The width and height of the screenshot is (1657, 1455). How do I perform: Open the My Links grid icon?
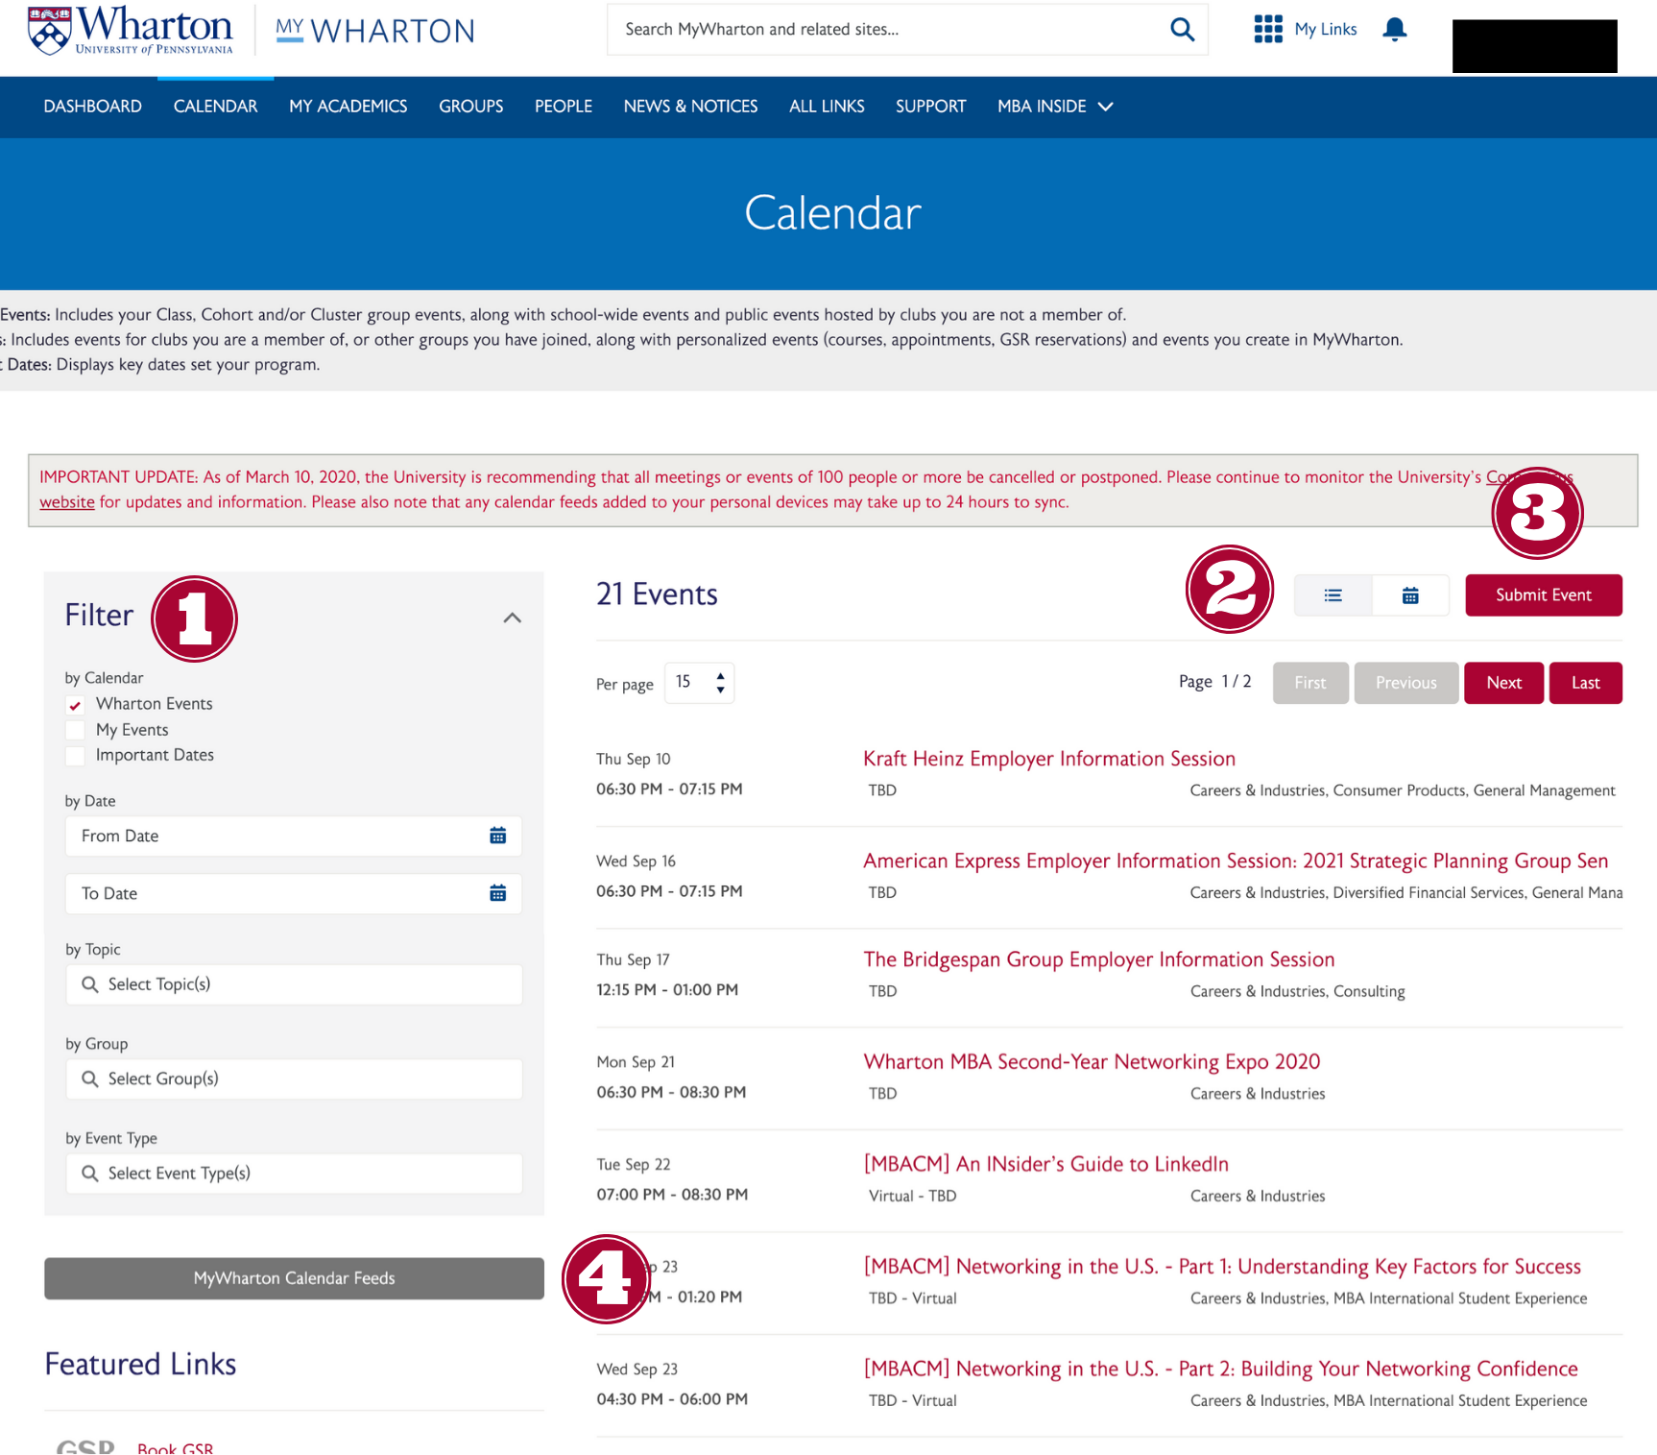click(x=1268, y=29)
